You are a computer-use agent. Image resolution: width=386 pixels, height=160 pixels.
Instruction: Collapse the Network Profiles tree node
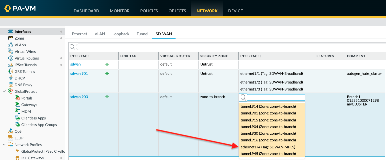(x=4, y=145)
